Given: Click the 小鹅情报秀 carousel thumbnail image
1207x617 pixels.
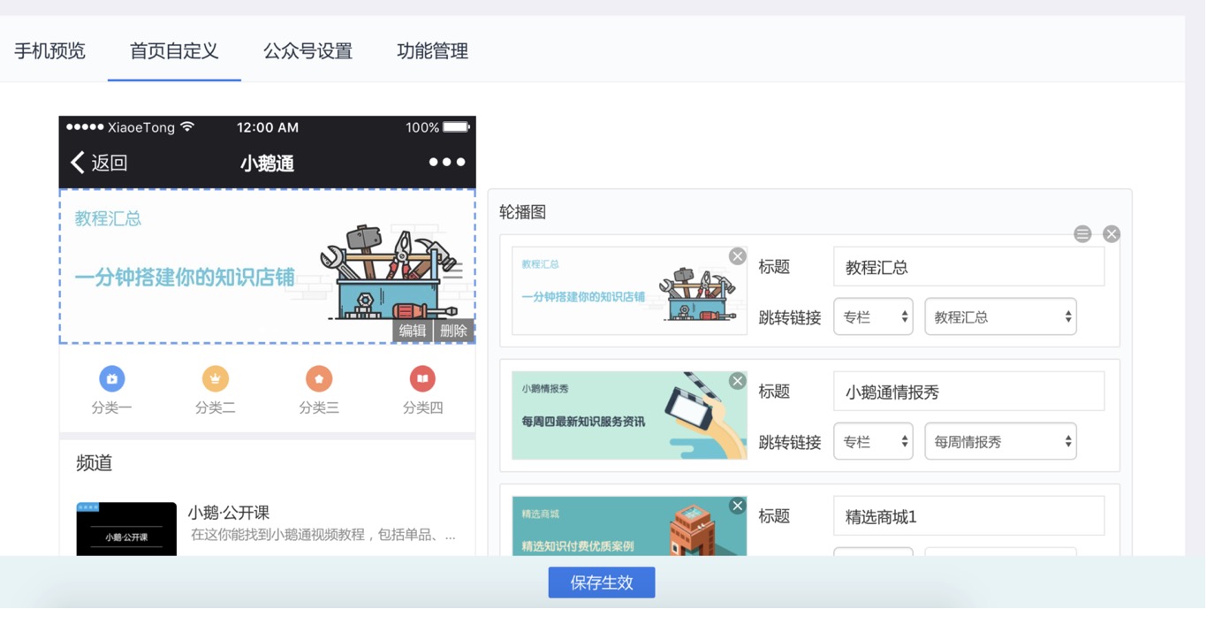Looking at the screenshot, I should pyautogui.click(x=629, y=415).
